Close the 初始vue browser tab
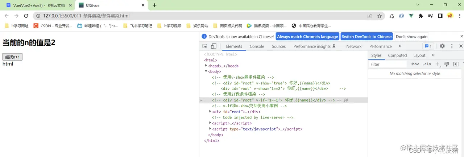Viewport: 464px width, 157px height. click(x=143, y=5)
